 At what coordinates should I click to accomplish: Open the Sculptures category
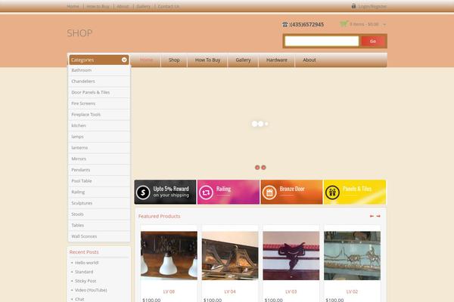coord(99,203)
